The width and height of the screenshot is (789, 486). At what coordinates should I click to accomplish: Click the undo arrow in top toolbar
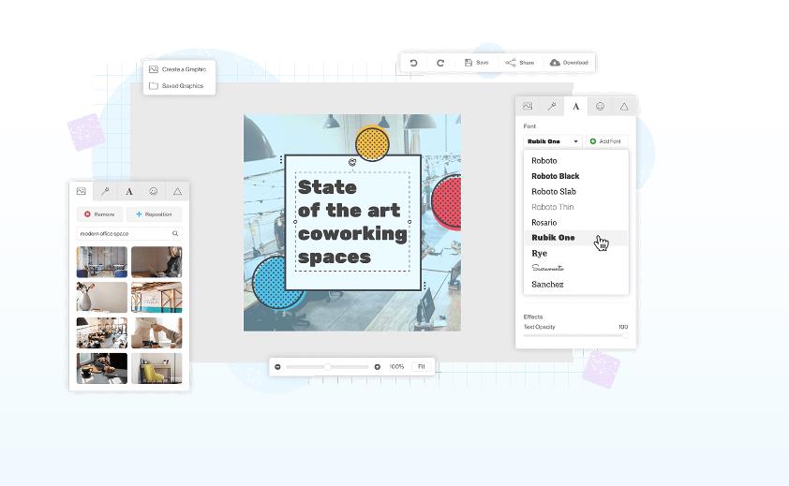click(413, 63)
